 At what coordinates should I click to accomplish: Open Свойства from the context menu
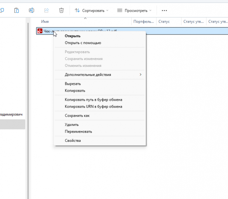100,141
